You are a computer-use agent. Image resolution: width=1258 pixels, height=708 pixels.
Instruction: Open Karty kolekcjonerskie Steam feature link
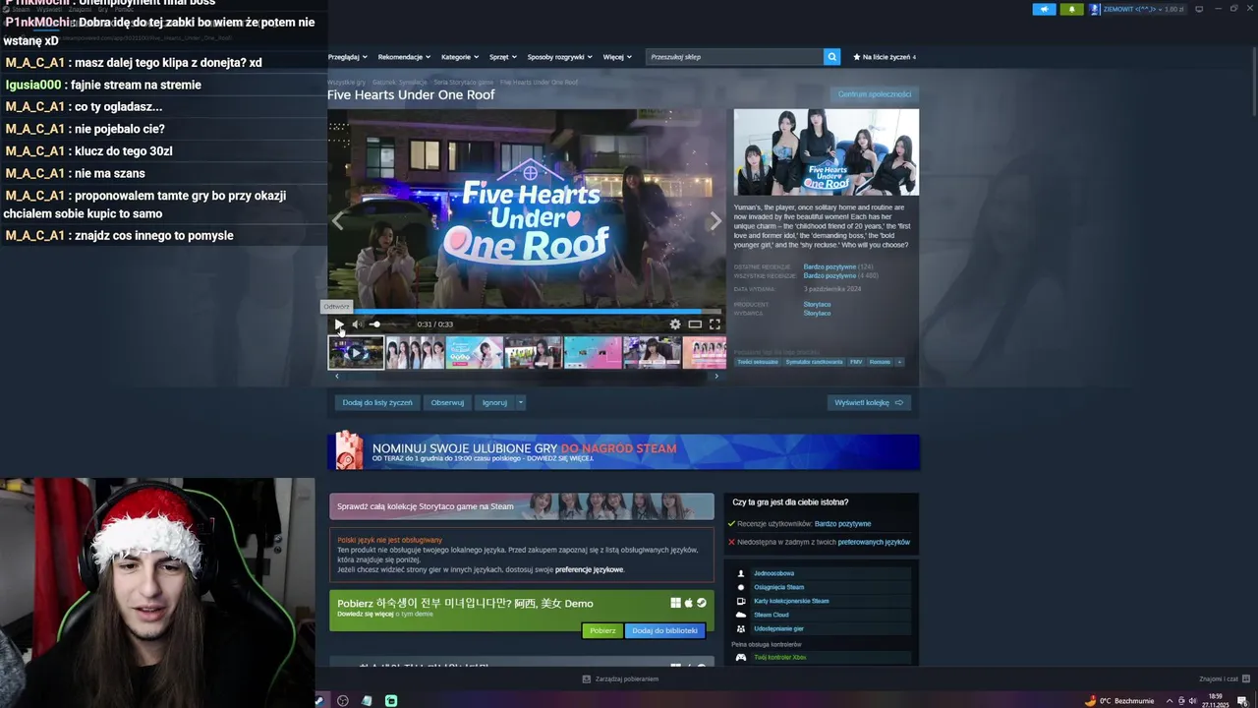[x=791, y=601]
